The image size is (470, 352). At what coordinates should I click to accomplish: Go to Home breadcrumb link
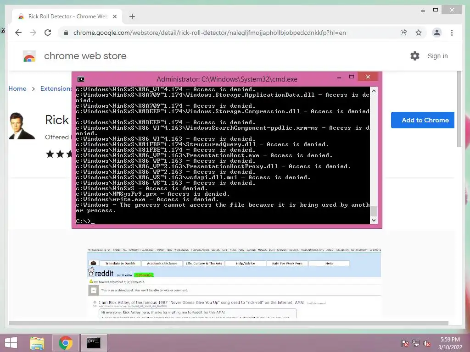(x=17, y=88)
